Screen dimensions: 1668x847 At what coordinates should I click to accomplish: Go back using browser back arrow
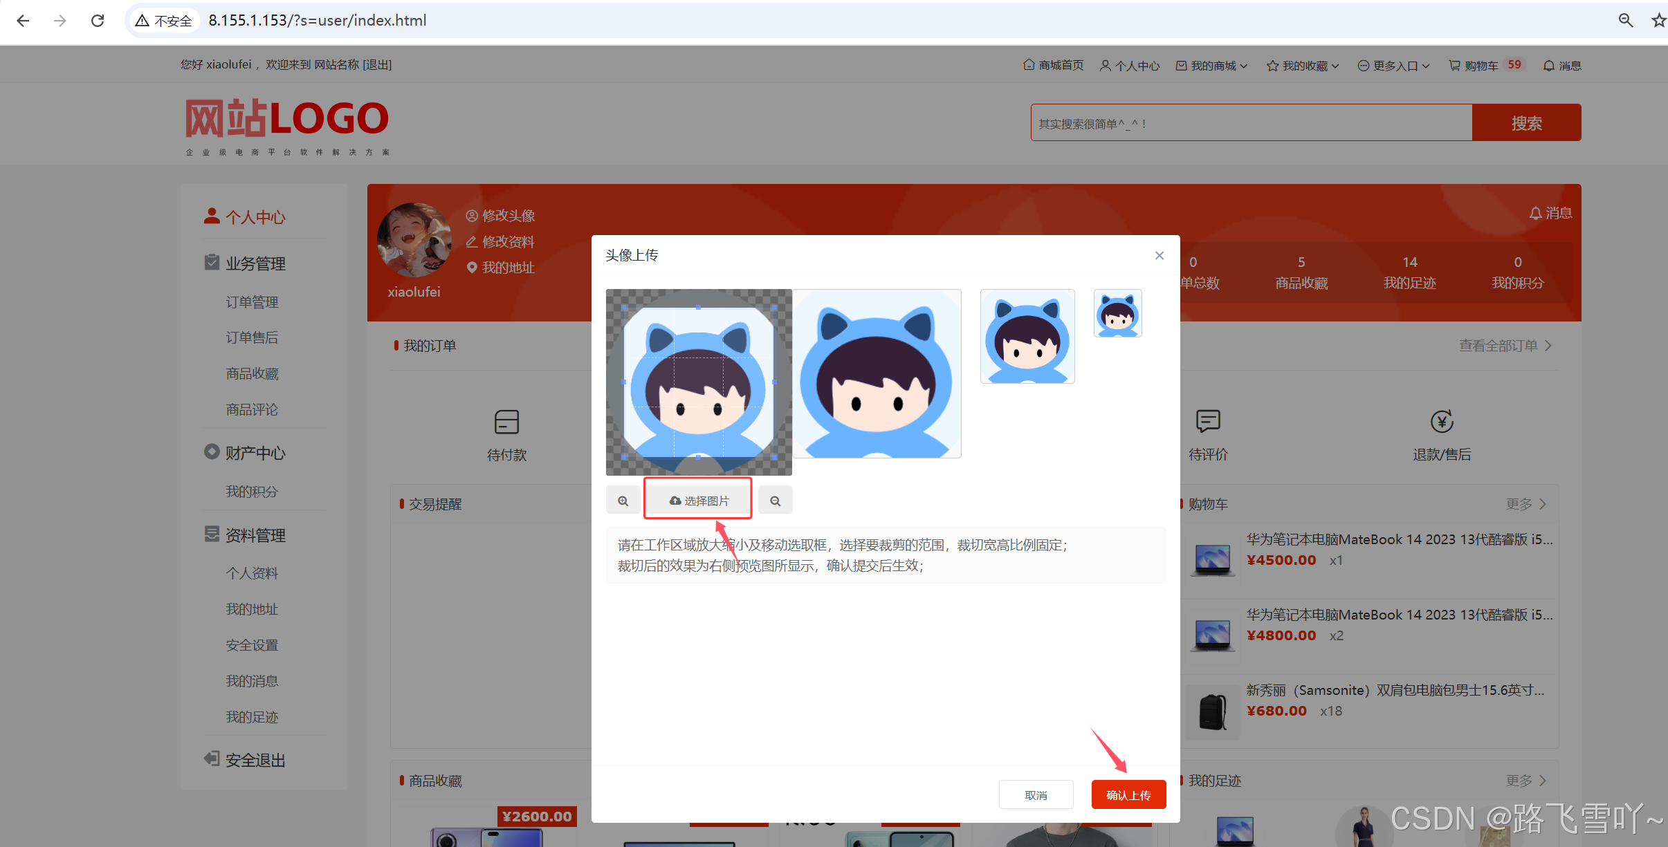(x=23, y=21)
